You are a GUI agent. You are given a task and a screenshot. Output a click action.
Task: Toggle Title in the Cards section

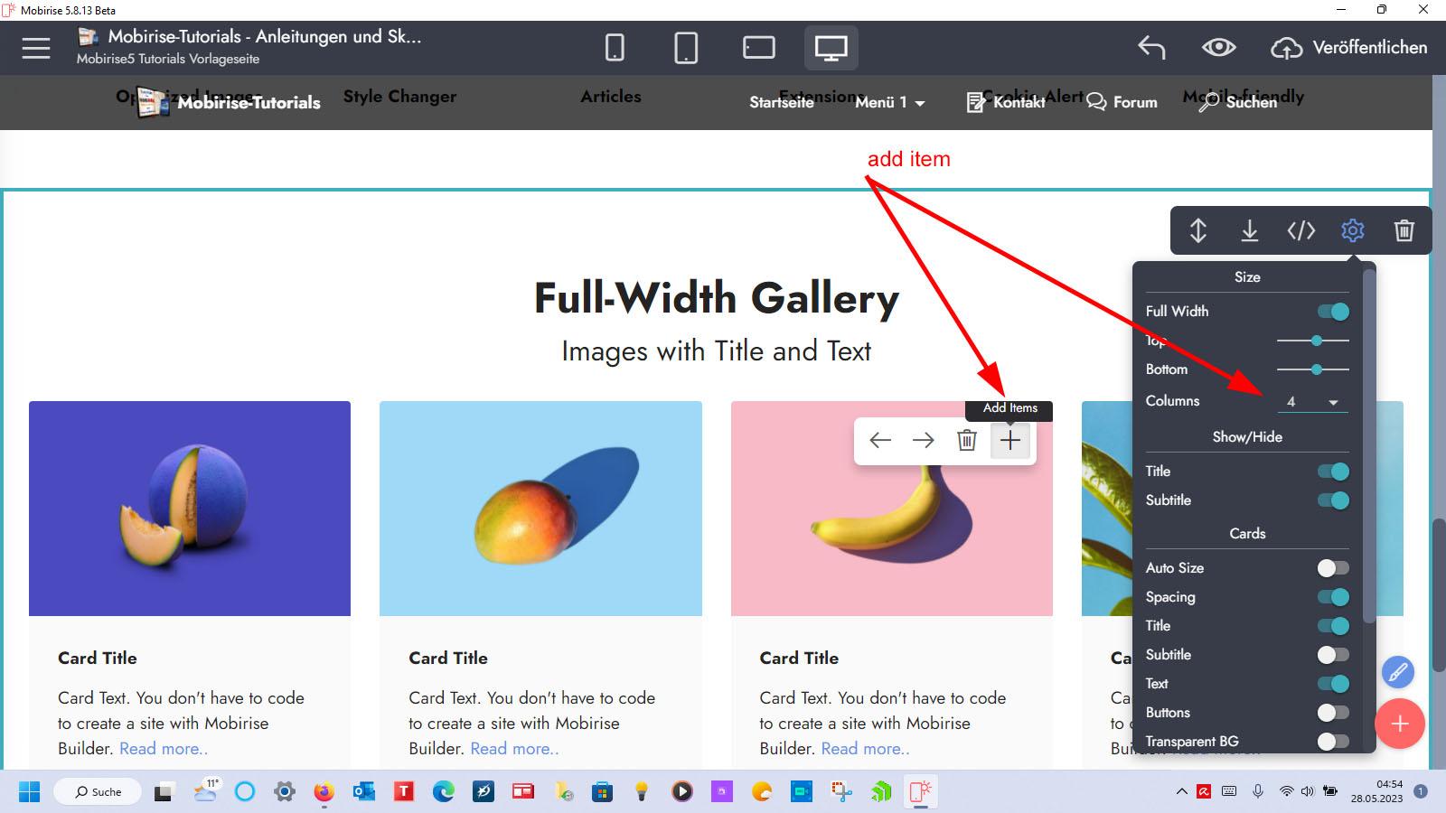[x=1333, y=626]
